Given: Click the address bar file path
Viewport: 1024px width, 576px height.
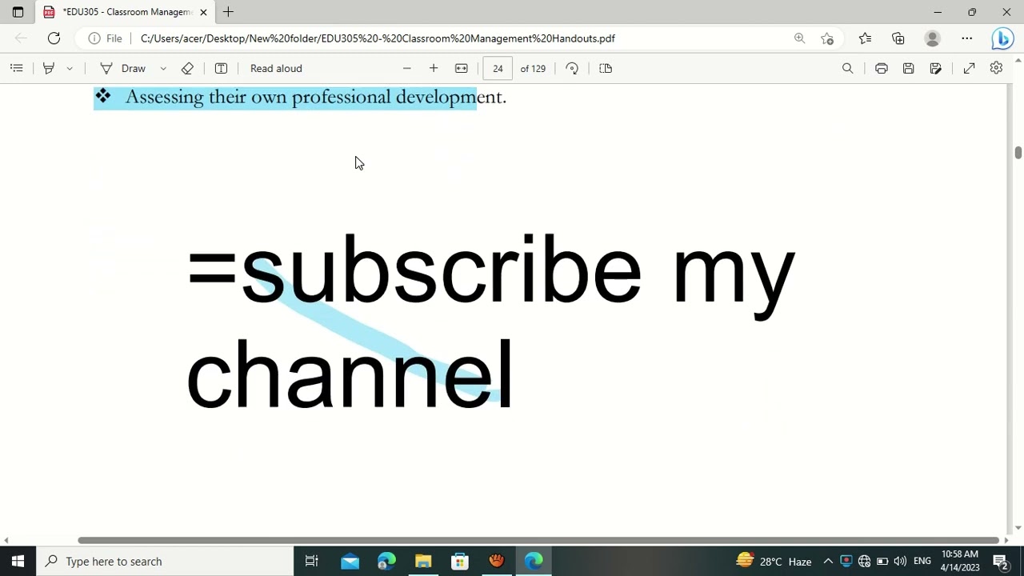Looking at the screenshot, I should click(378, 38).
